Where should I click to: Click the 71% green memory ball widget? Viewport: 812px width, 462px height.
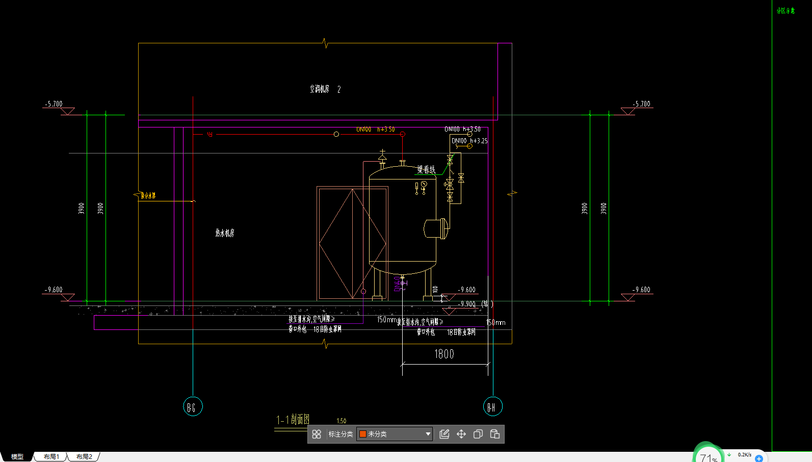708,455
